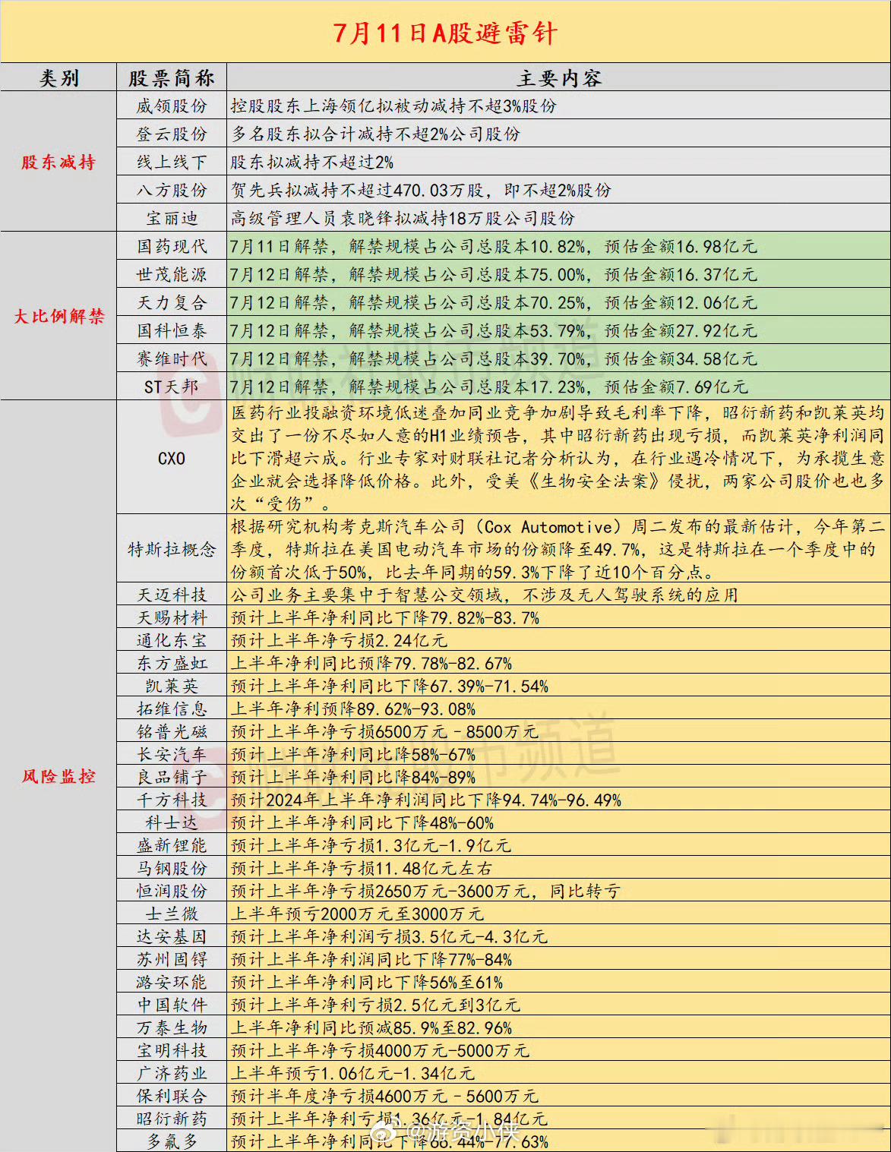Click '公司业务主要集中于智慧公交领域' content cell
The image size is (891, 1152).
558,595
